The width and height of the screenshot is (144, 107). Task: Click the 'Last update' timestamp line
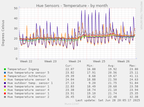tap(108, 100)
